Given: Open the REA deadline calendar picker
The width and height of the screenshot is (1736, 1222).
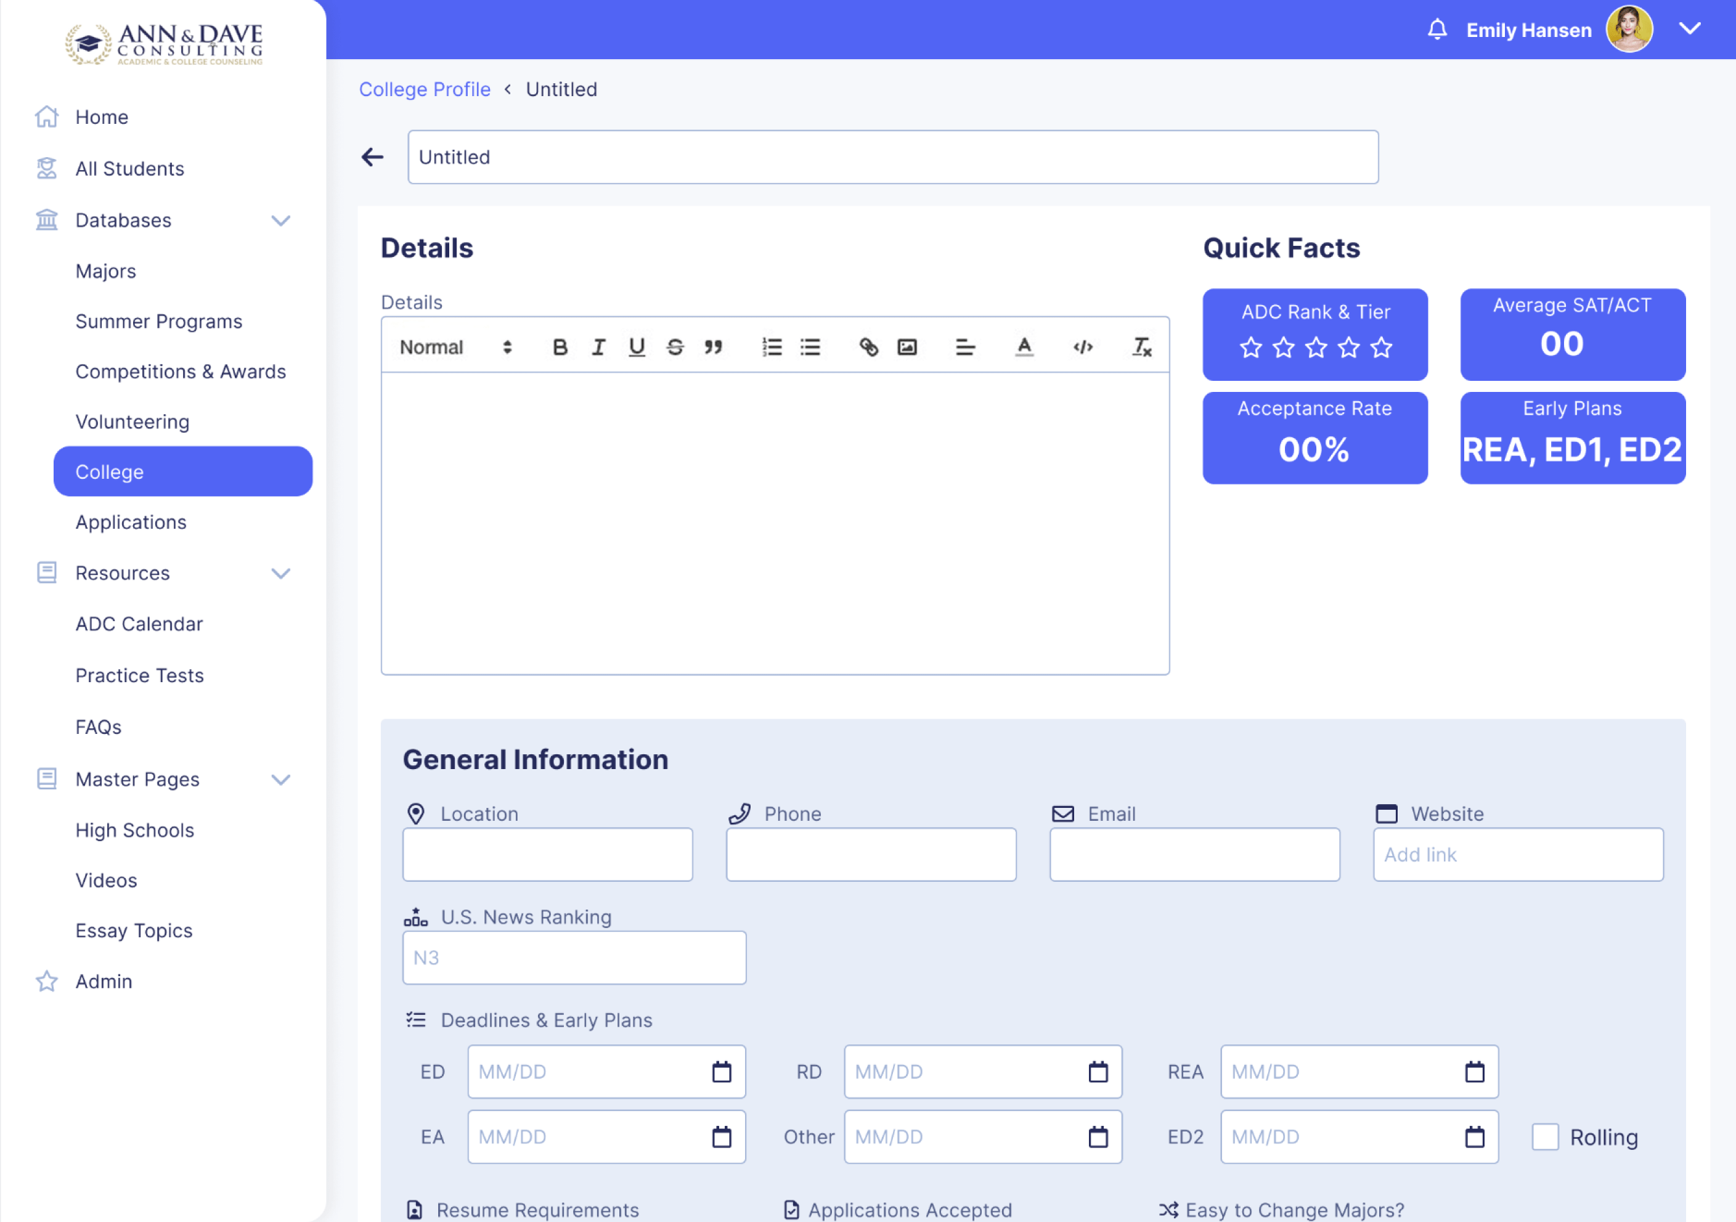Looking at the screenshot, I should pos(1474,1072).
